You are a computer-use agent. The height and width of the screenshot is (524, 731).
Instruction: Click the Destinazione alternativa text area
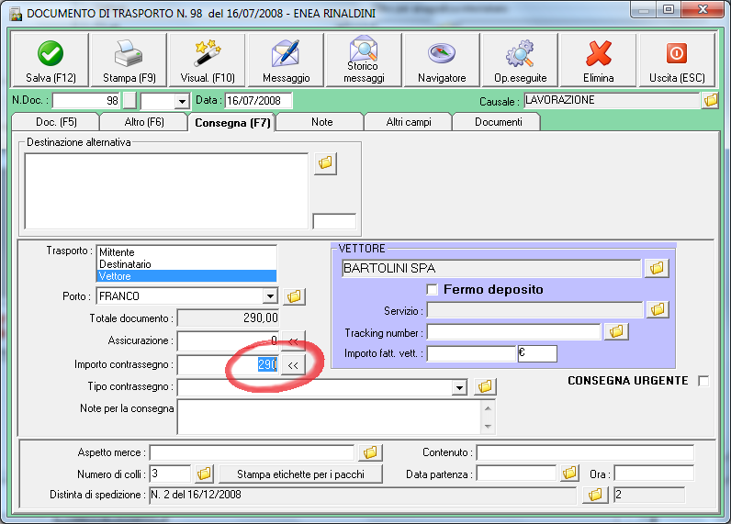166,191
